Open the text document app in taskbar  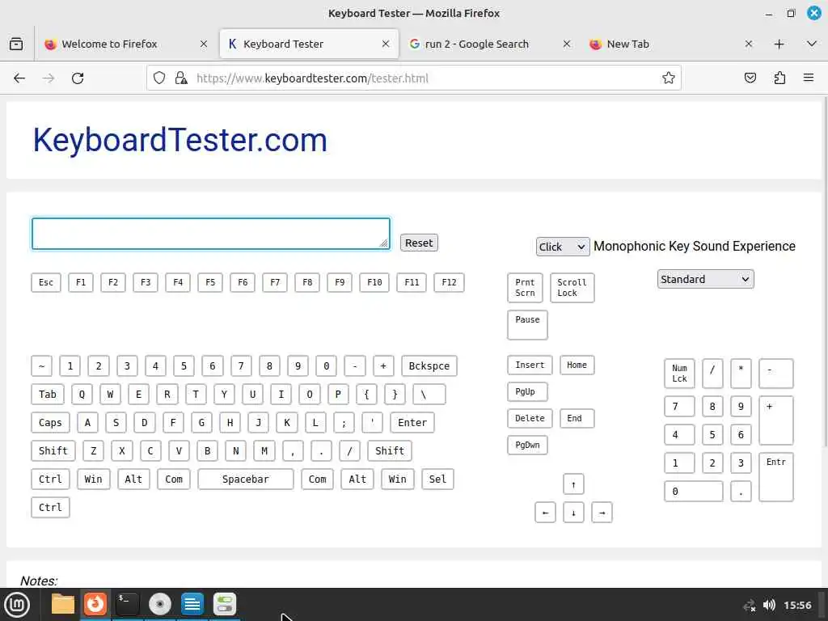pyautogui.click(x=192, y=604)
